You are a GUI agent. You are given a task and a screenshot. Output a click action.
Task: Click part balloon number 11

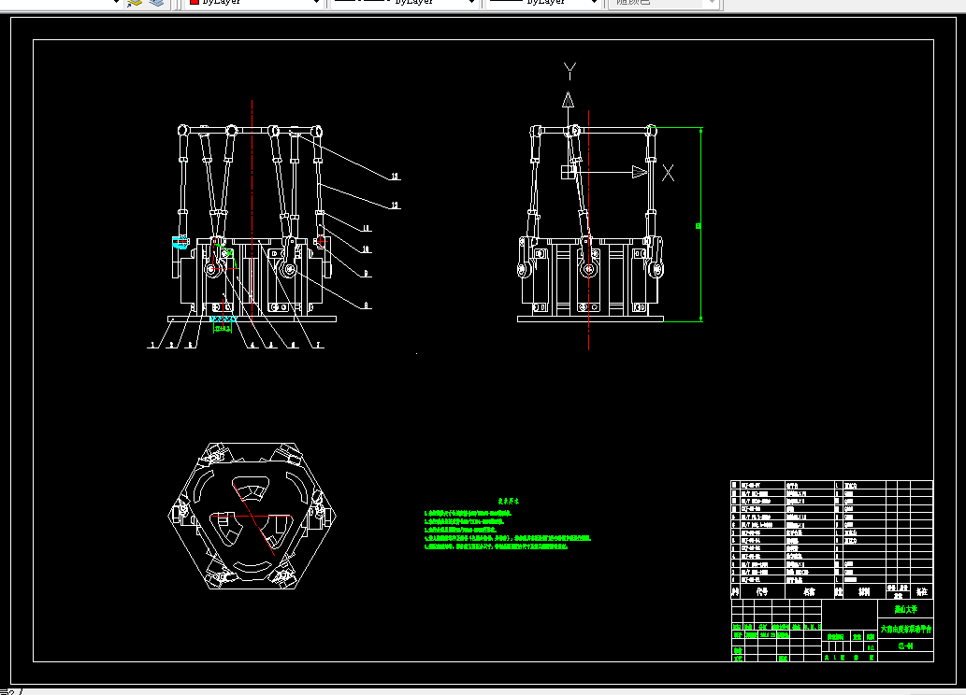pos(366,228)
